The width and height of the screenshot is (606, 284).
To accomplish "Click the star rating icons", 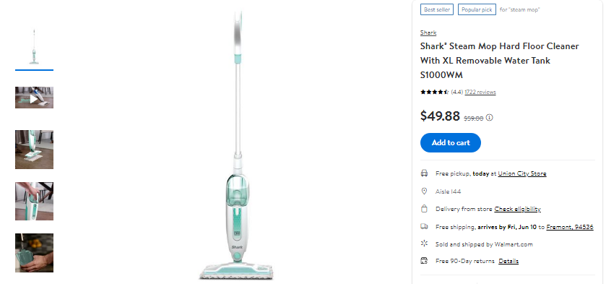I will coord(434,92).
